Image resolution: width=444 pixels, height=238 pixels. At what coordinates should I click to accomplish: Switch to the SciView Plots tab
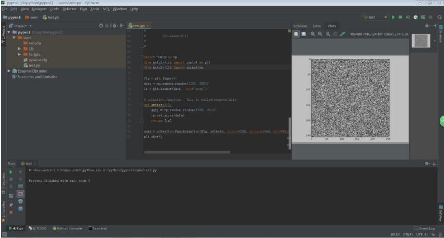click(x=332, y=26)
